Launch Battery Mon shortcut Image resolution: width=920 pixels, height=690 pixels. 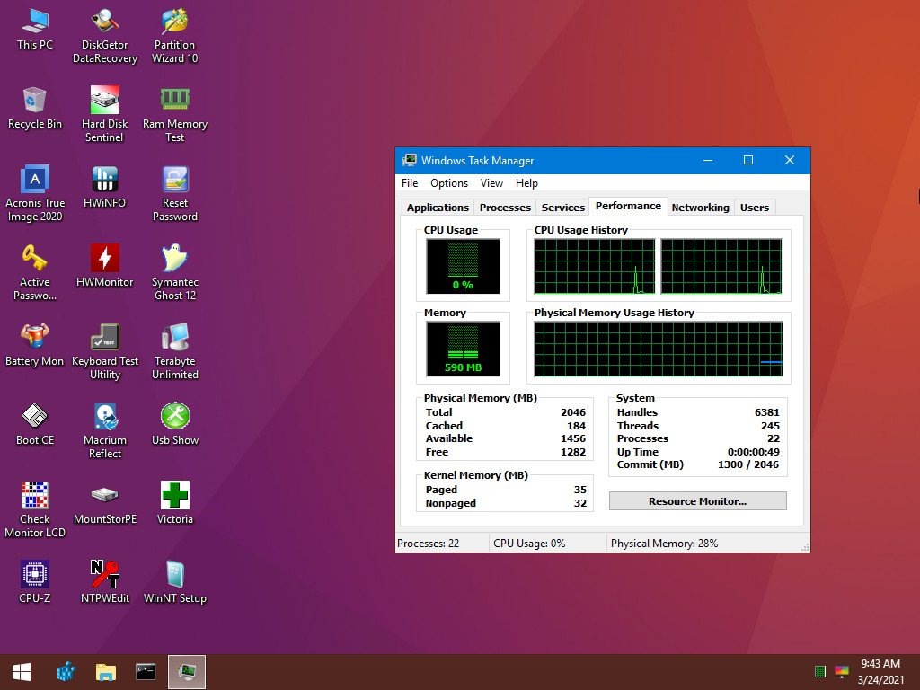pos(35,346)
